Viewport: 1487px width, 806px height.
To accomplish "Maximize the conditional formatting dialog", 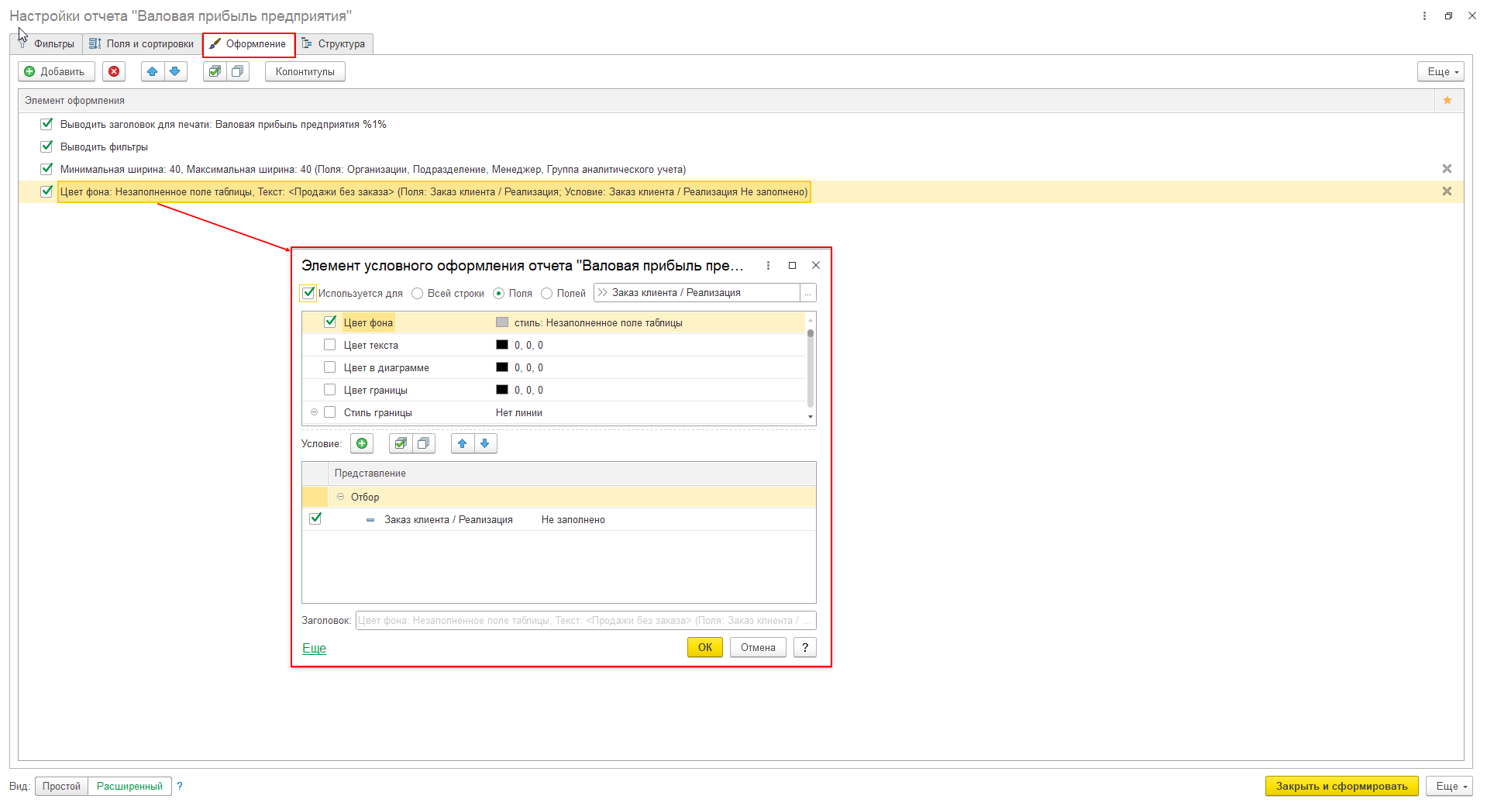I will (792, 265).
